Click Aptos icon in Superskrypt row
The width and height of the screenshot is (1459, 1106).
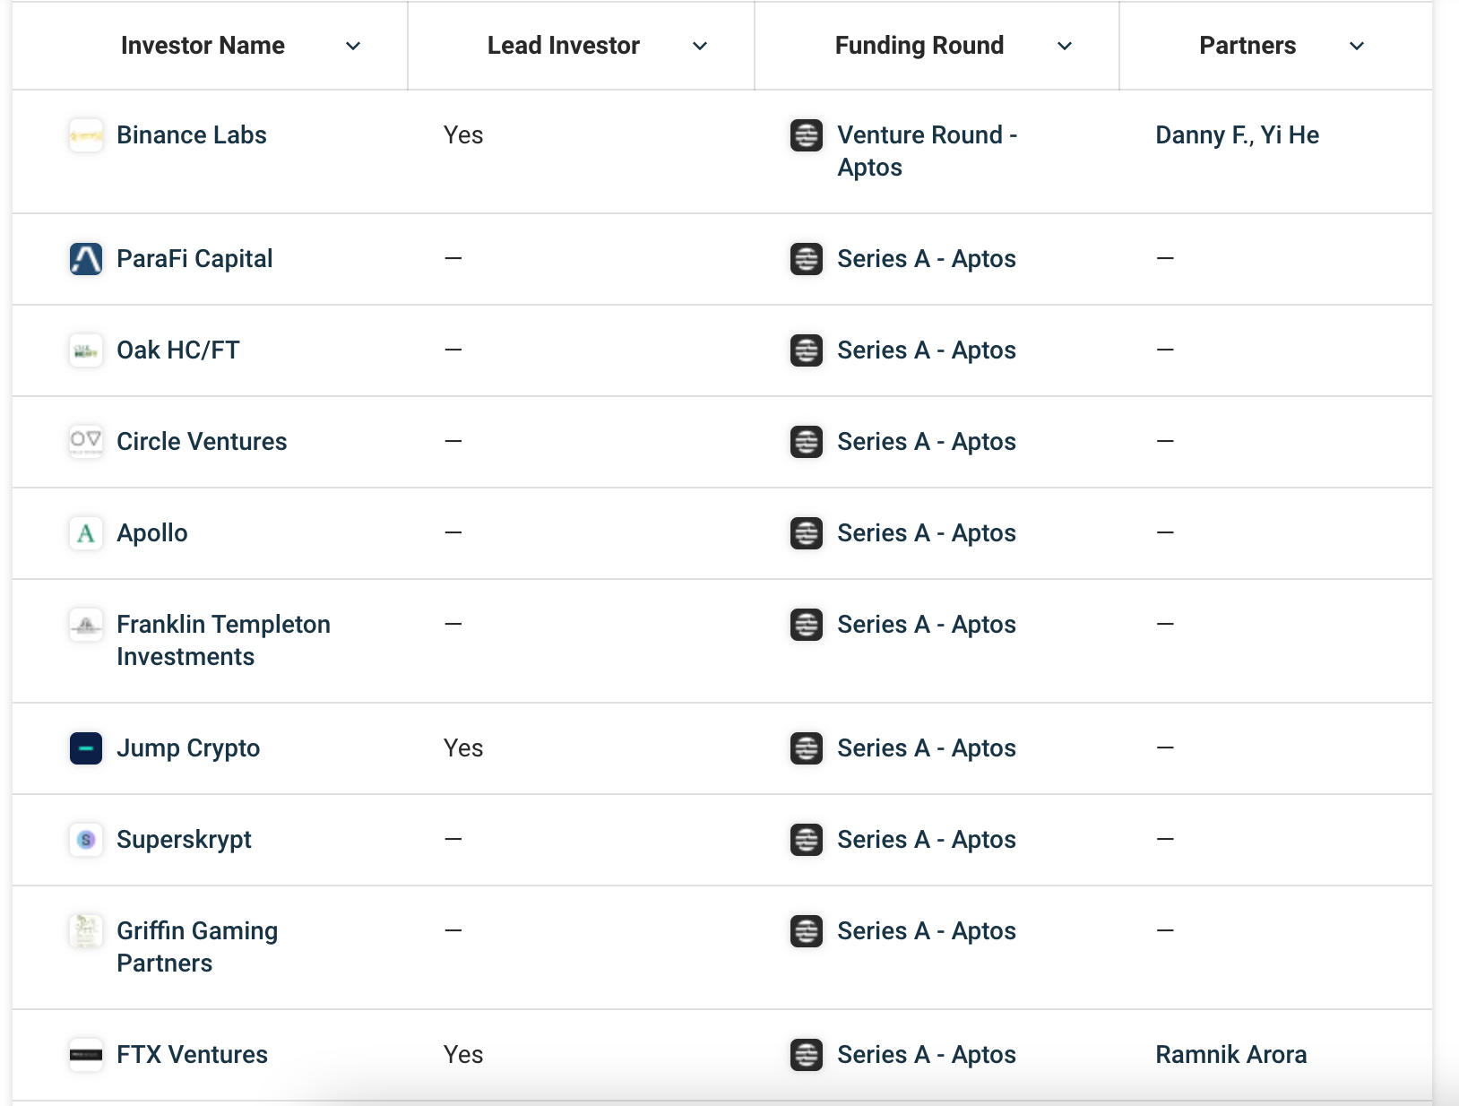[807, 840]
